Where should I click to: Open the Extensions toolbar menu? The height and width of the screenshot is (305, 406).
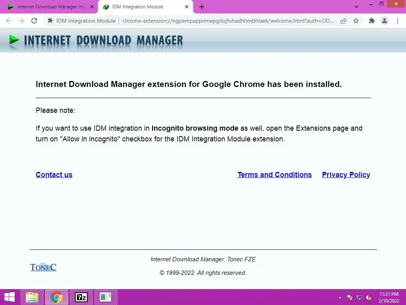click(372, 21)
